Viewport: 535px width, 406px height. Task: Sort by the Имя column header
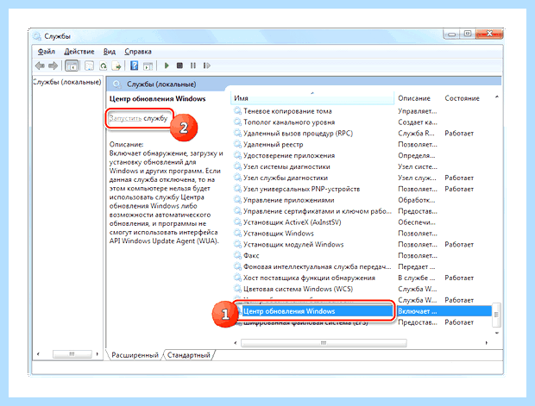click(312, 98)
